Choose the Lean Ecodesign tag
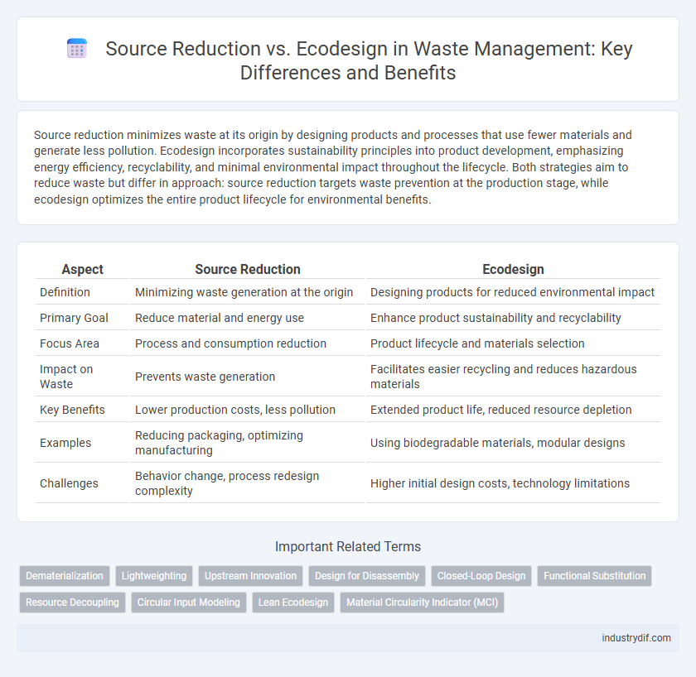 (x=292, y=603)
